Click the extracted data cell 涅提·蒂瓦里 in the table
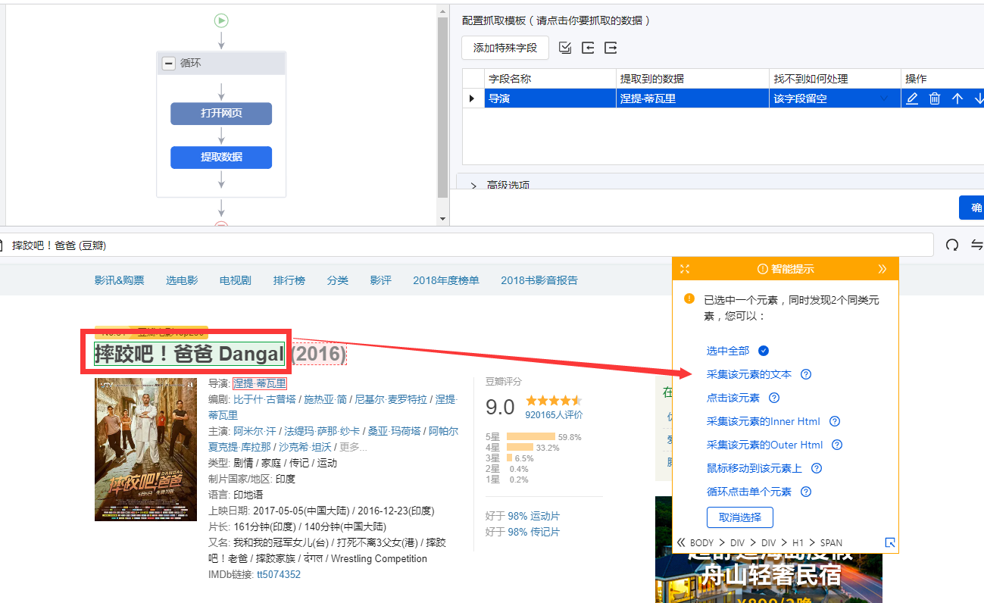The height and width of the screenshot is (603, 984). pyautogui.click(x=692, y=98)
